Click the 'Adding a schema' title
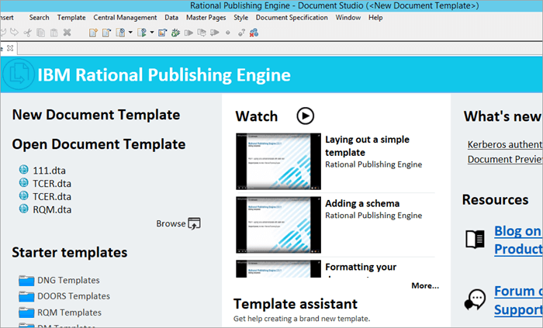Viewport: 543px width, 328px height. [x=362, y=203]
